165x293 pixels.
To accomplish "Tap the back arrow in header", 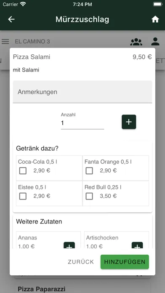I will click(x=11, y=19).
